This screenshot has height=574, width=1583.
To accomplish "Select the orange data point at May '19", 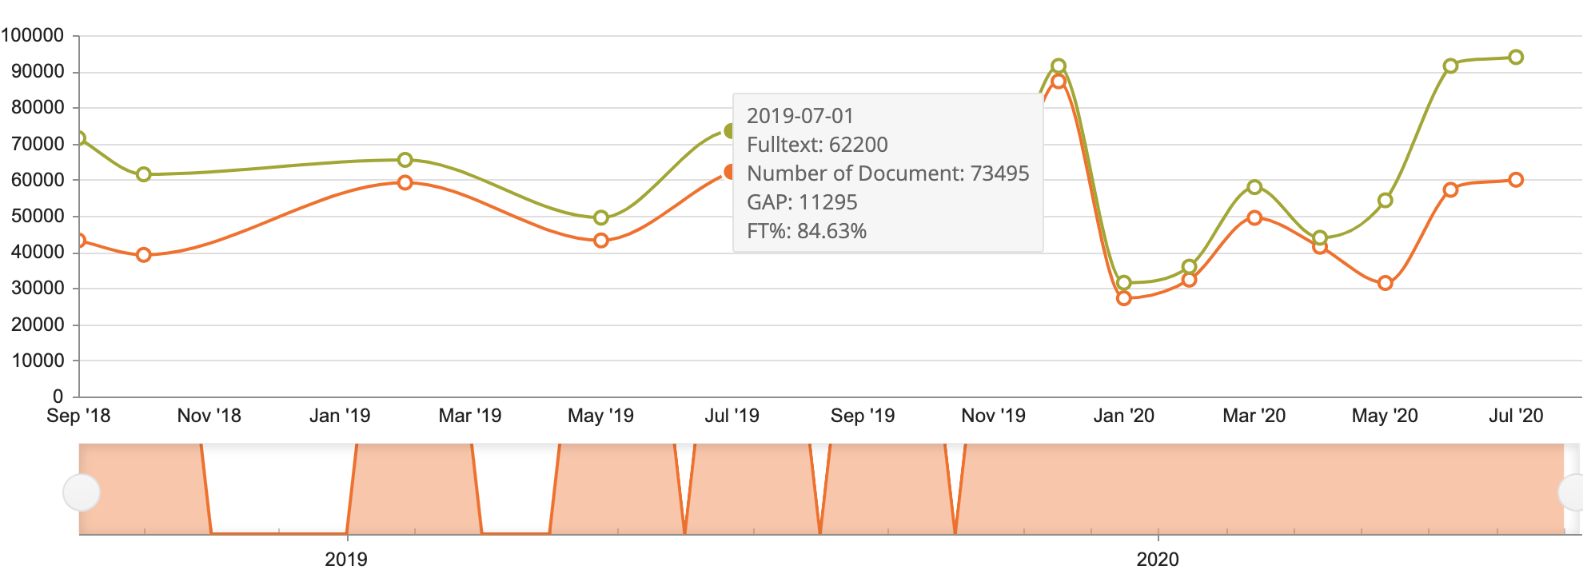I will [601, 241].
